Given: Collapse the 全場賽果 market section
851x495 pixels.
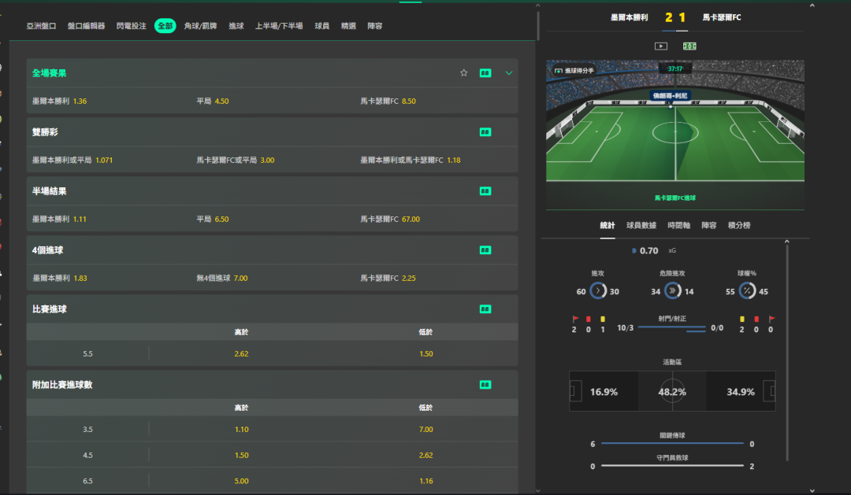Looking at the screenshot, I should point(508,73).
